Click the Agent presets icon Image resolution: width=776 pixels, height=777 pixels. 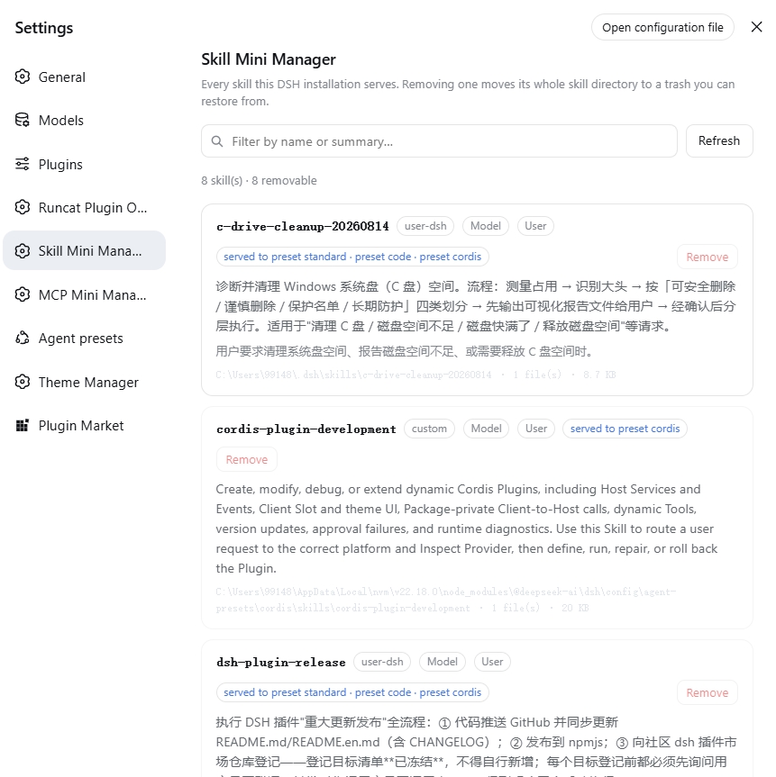click(x=23, y=338)
